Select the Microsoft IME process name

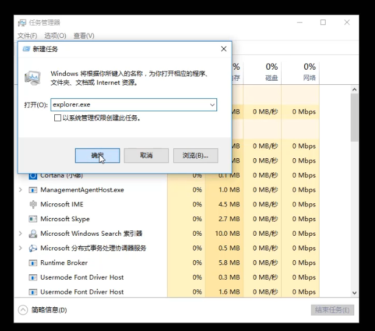coord(62,205)
